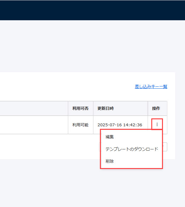This screenshot has height=207, width=185.
Task: Click the 2025-07-16 14:42:36 timestamp cell
Action: click(x=120, y=125)
